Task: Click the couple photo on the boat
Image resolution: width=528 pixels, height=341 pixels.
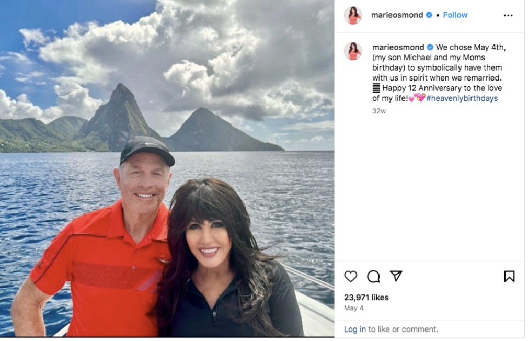Action: tap(167, 168)
